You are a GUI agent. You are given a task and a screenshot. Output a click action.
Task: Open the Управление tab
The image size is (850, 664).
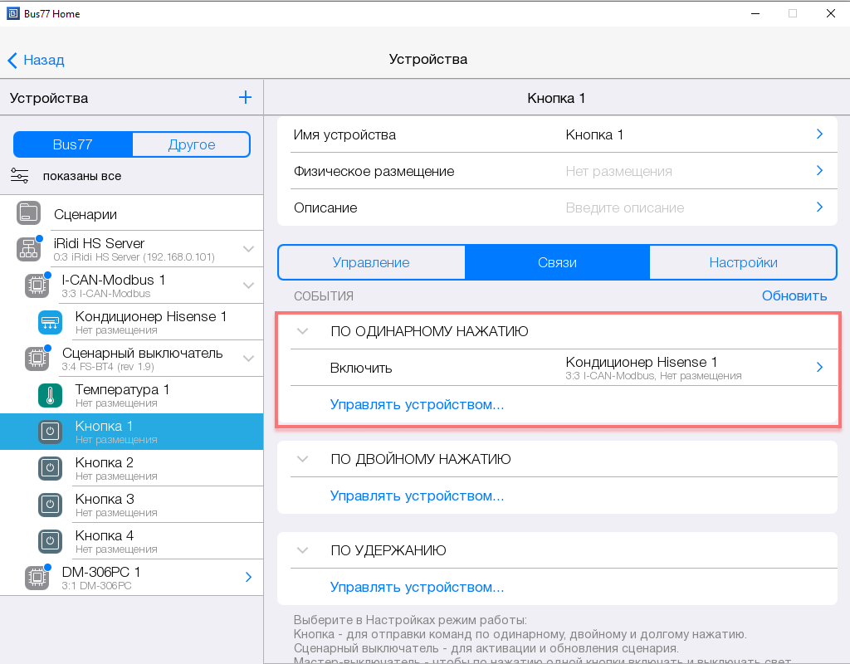point(371,262)
